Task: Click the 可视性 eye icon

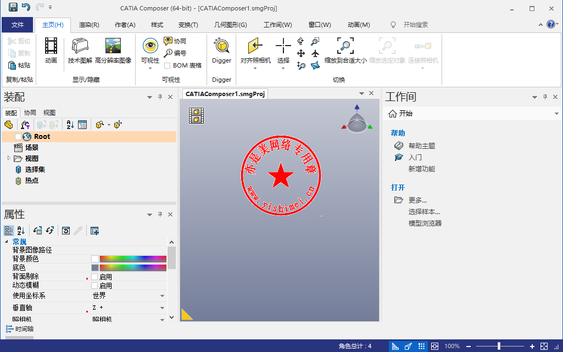Action: point(150,46)
